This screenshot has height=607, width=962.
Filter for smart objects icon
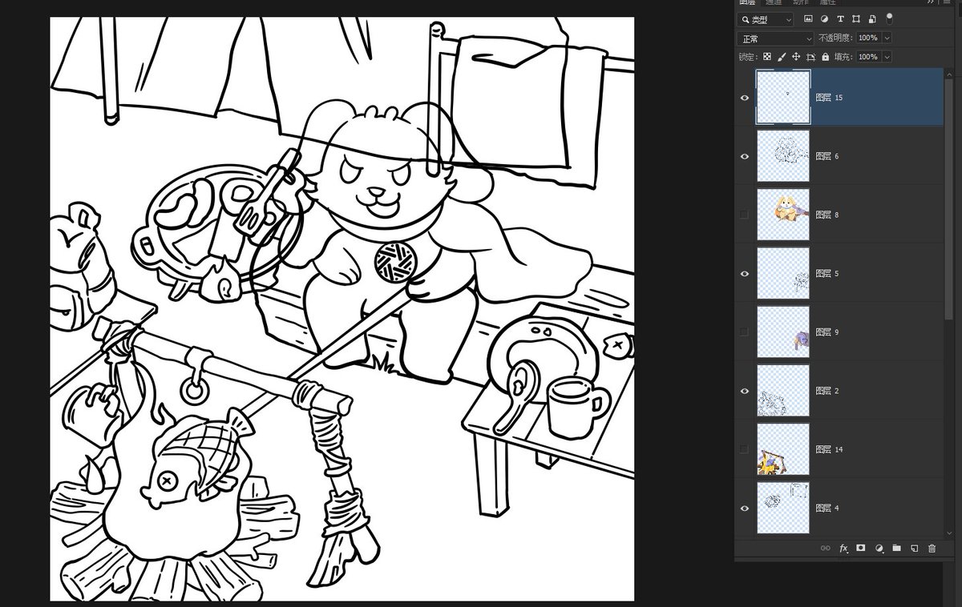pos(872,18)
